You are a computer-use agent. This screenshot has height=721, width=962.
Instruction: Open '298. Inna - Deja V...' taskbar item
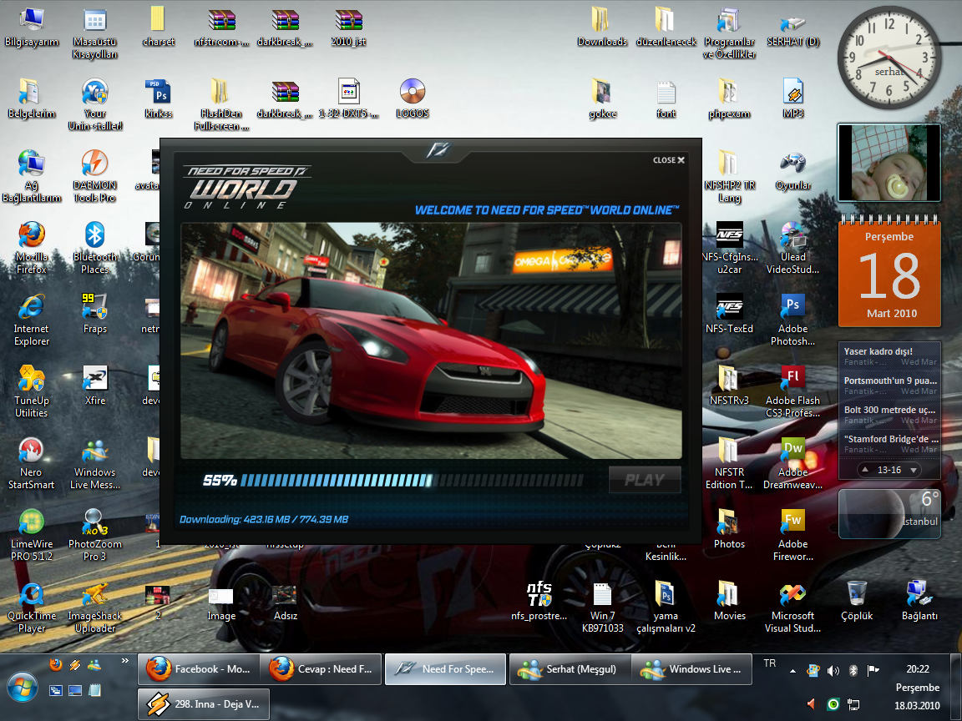tap(204, 703)
